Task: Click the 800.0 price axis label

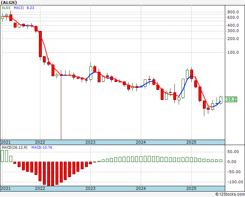Action: pos(233,12)
